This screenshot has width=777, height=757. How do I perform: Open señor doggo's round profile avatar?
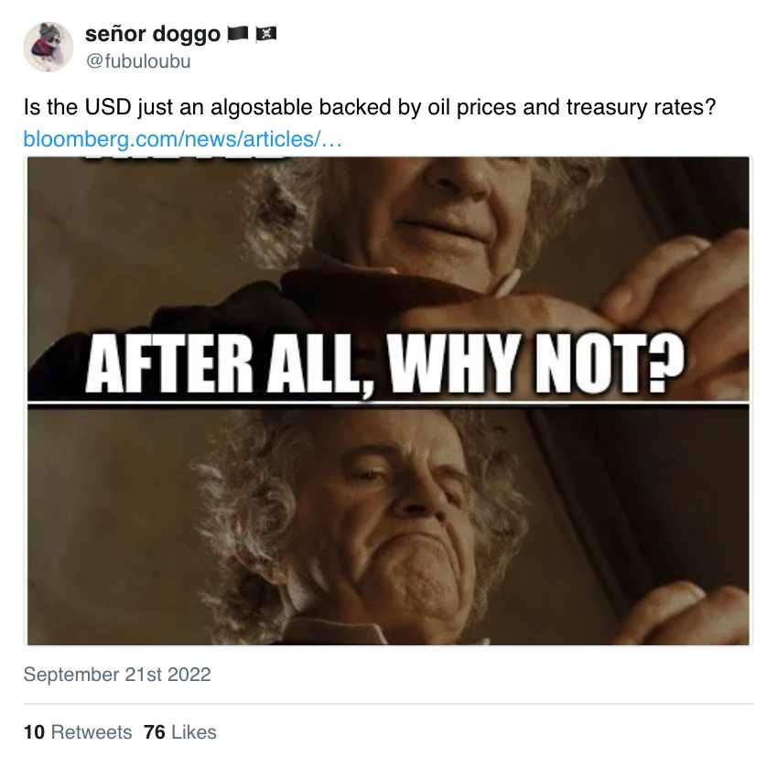pos(49,47)
